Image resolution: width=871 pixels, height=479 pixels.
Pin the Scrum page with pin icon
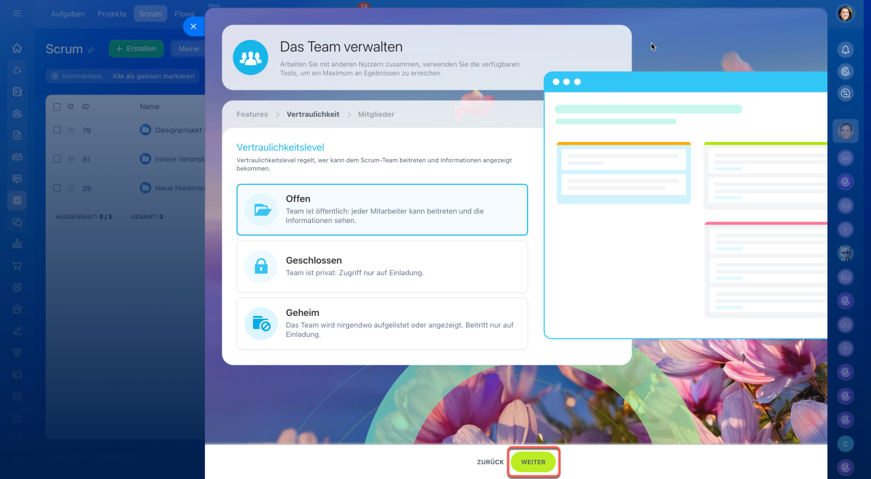pyautogui.click(x=91, y=50)
